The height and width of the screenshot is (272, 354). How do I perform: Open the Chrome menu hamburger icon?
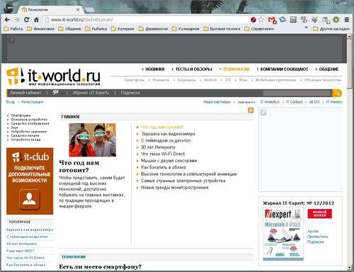pyautogui.click(x=347, y=20)
